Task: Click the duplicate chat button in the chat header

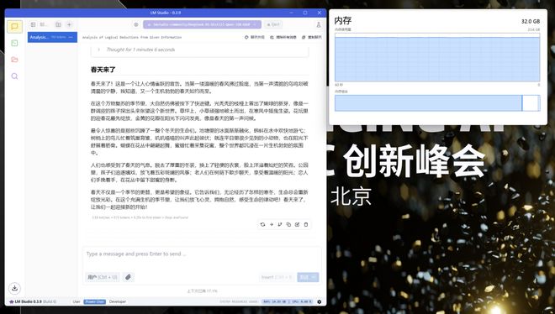Action: click(x=311, y=37)
